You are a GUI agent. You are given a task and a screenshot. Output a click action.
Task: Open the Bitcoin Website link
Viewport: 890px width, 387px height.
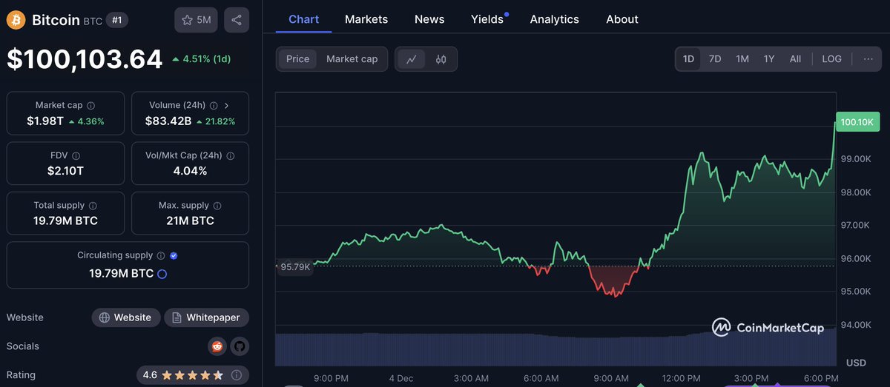pos(126,317)
